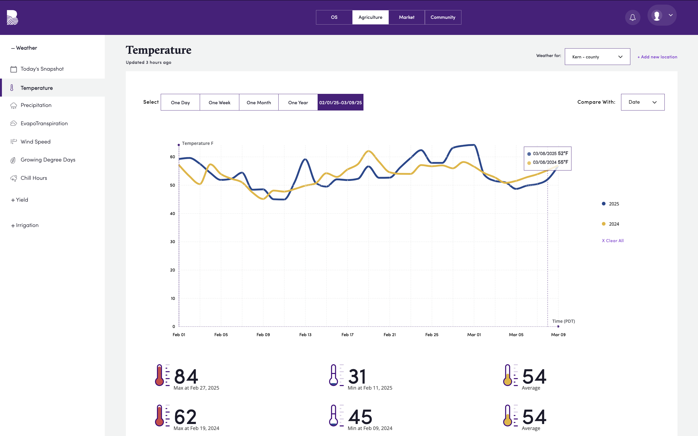The image size is (698, 436).
Task: Open the Wind Speed page
Action: click(x=35, y=142)
